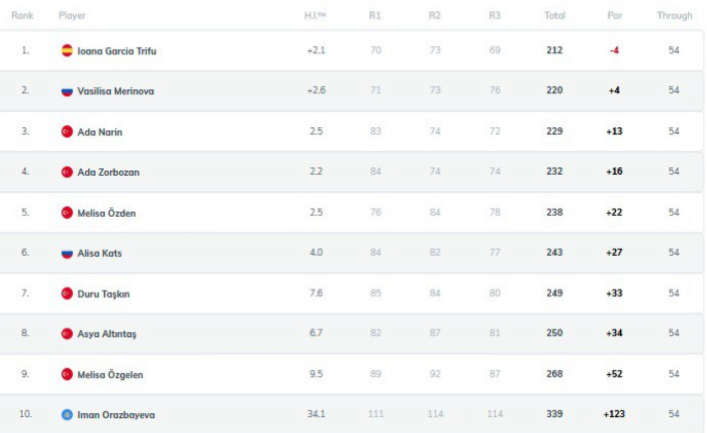Click the Russia flag beside Alisa Kats

67,253
